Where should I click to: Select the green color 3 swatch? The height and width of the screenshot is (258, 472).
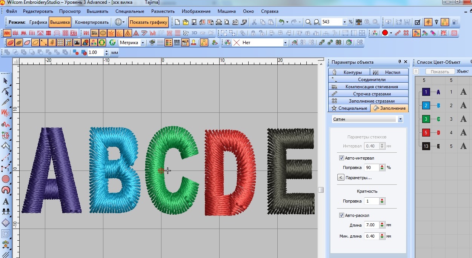426,119
